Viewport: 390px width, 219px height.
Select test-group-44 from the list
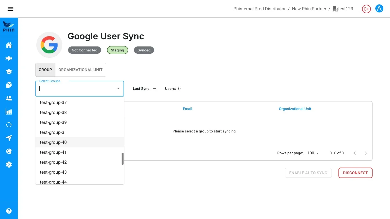(80, 181)
